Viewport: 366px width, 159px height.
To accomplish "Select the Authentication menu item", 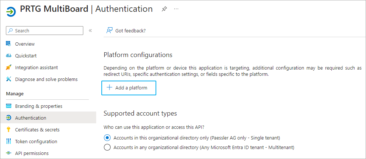I will click(48, 118).
